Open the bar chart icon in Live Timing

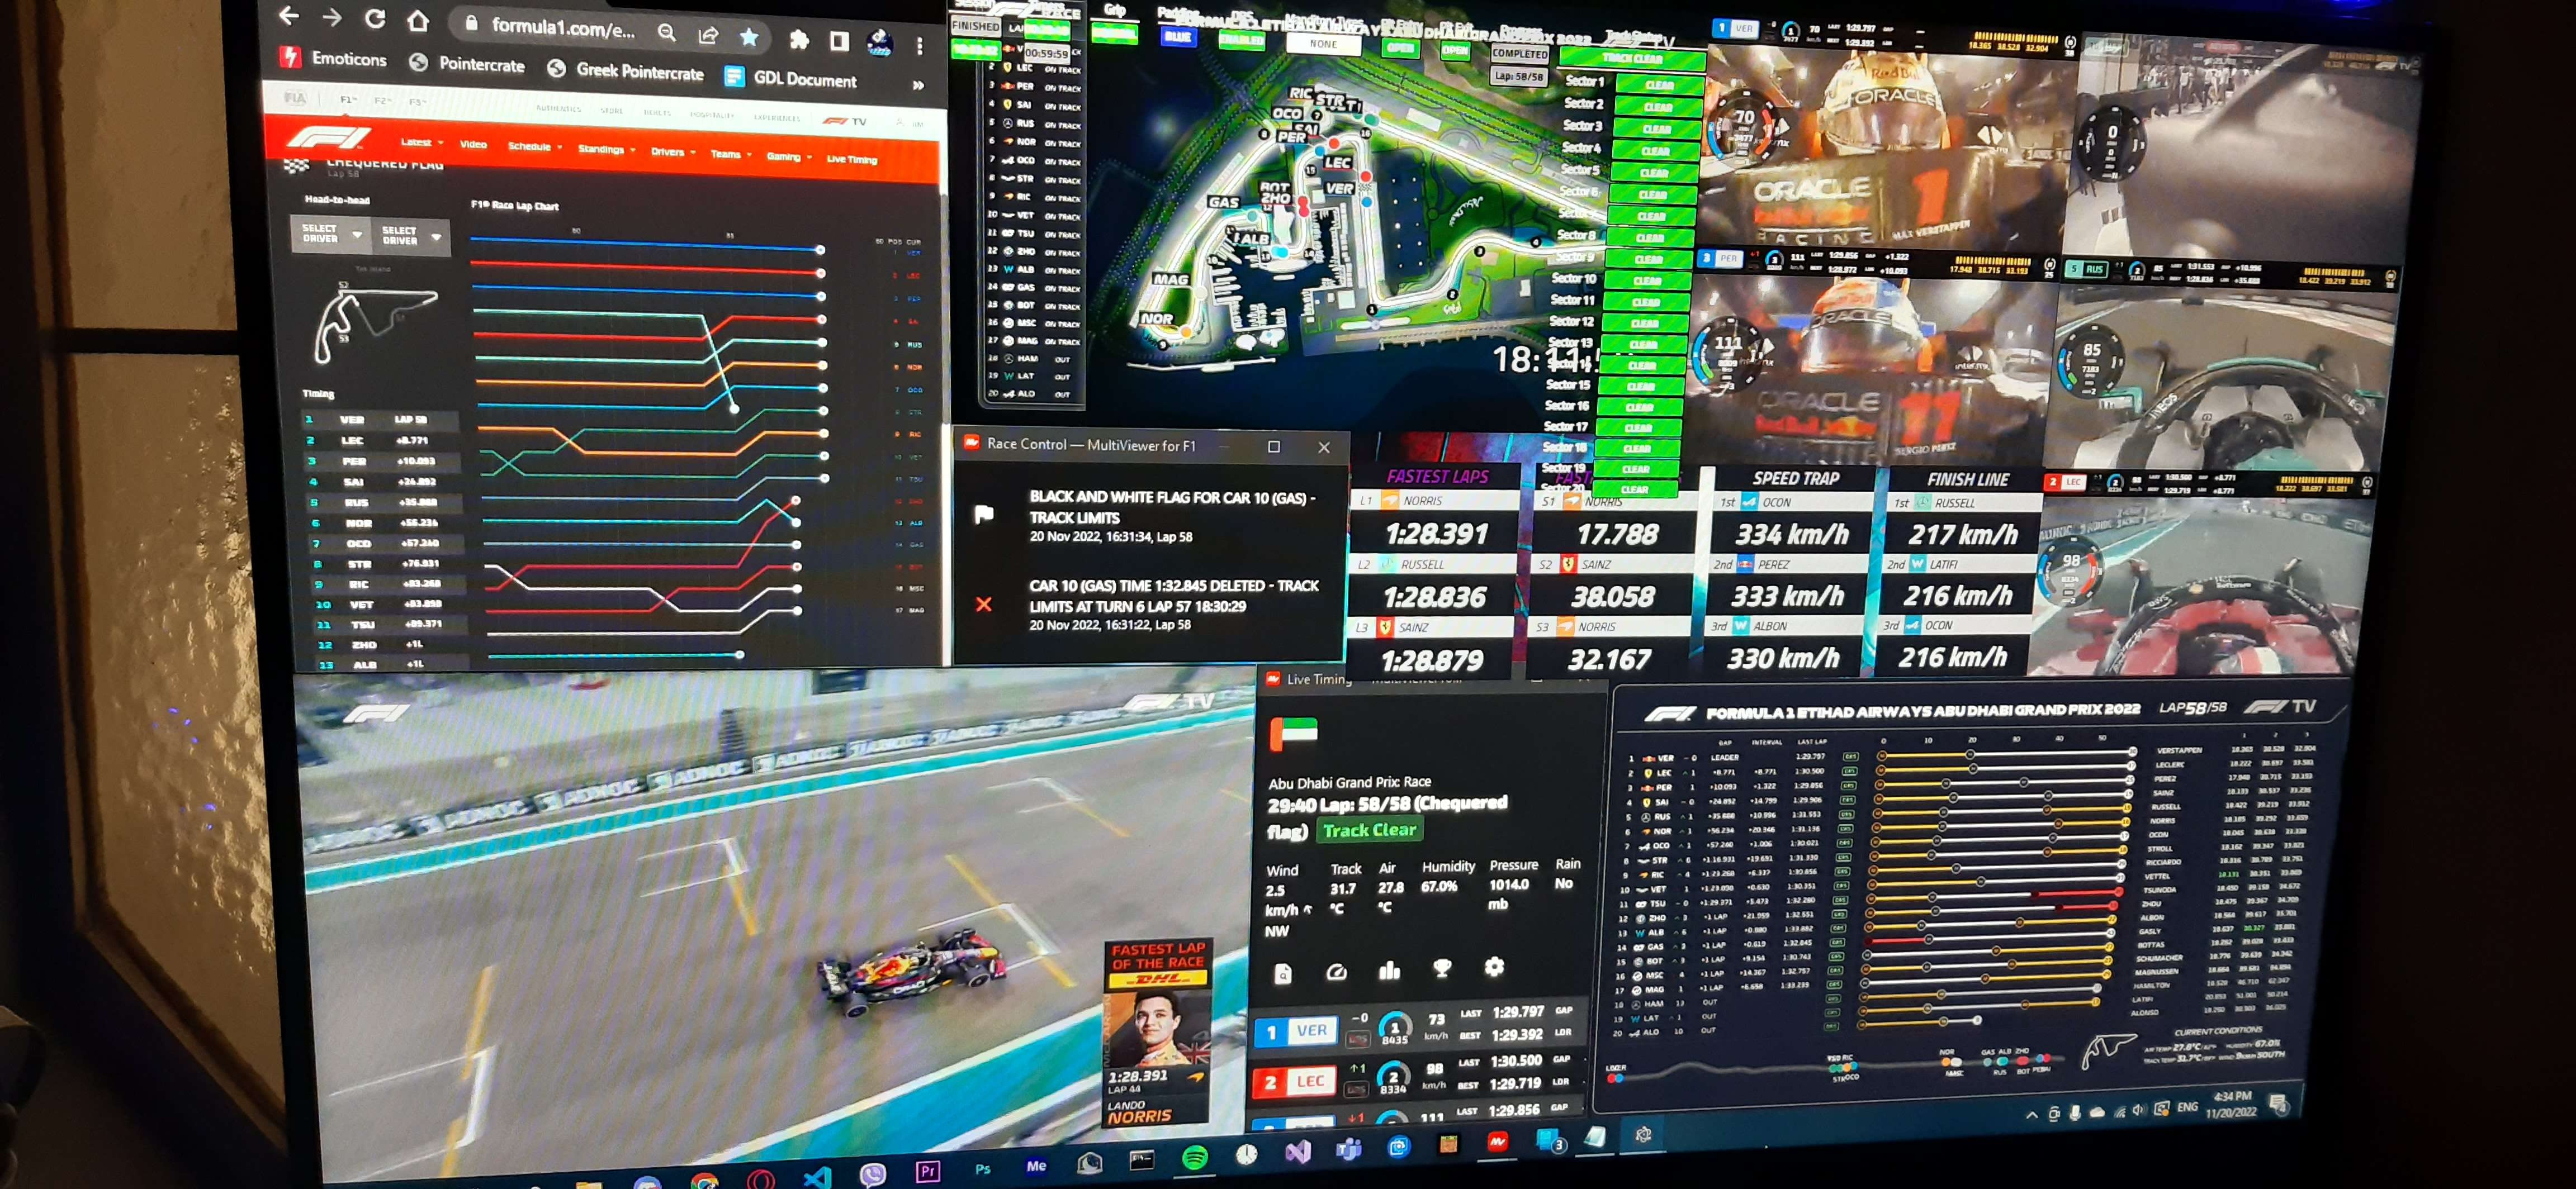pos(1389,970)
